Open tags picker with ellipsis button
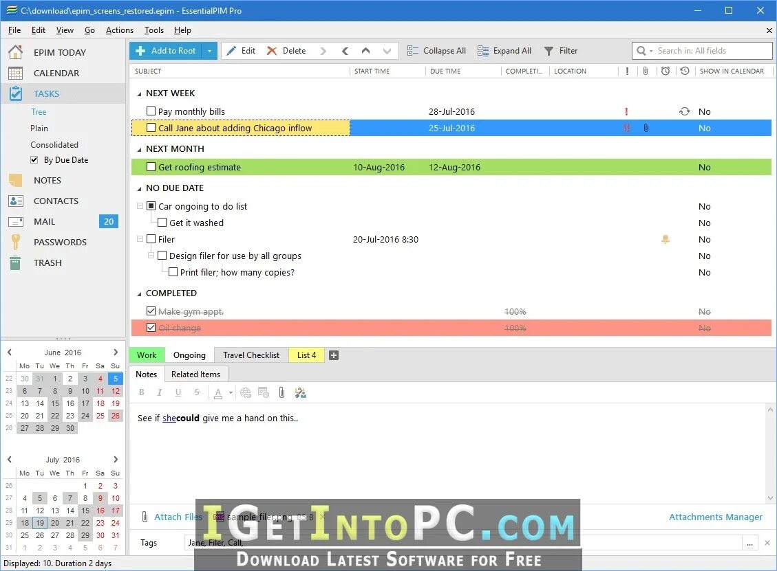Viewport: 777px width, 571px height. click(749, 544)
